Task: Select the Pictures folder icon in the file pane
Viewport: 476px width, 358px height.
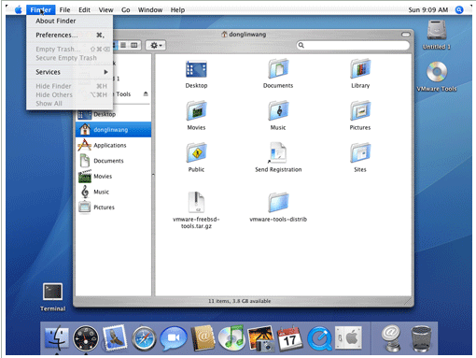Action: tap(360, 110)
